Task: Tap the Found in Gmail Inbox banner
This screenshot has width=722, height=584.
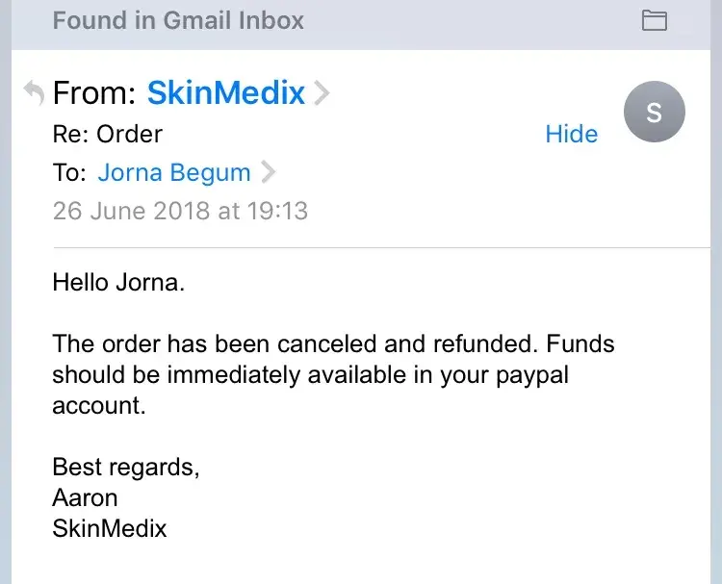Action: (178, 20)
